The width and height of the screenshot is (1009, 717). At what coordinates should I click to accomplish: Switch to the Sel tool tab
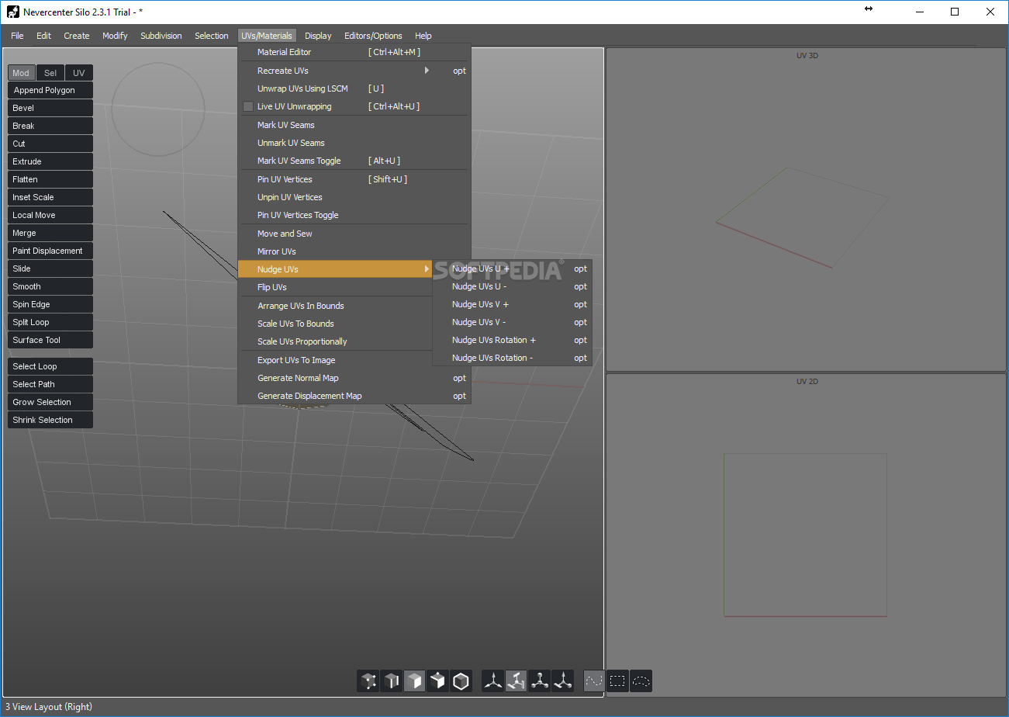(x=50, y=73)
